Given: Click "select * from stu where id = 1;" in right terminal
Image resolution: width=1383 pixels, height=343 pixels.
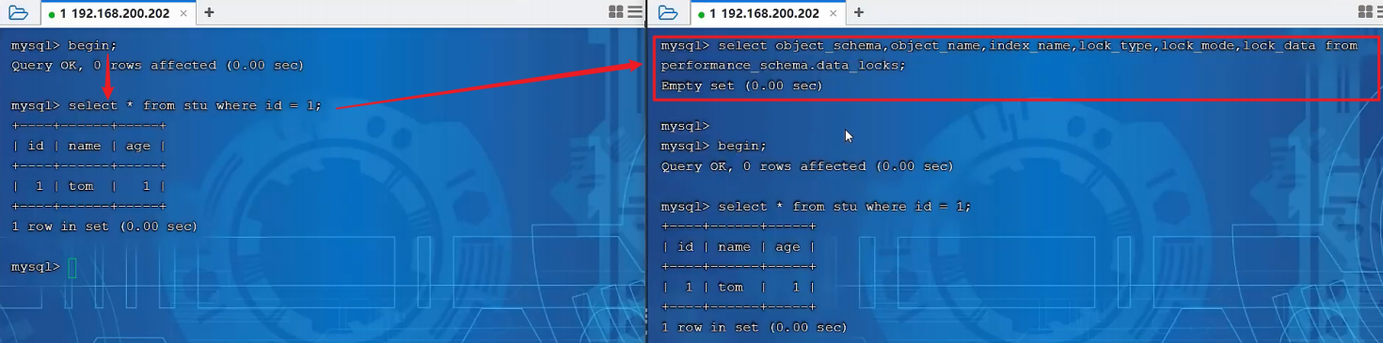Looking at the screenshot, I should pyautogui.click(x=845, y=206).
